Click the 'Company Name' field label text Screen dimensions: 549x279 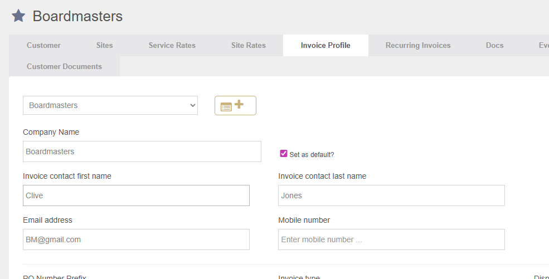click(x=51, y=133)
